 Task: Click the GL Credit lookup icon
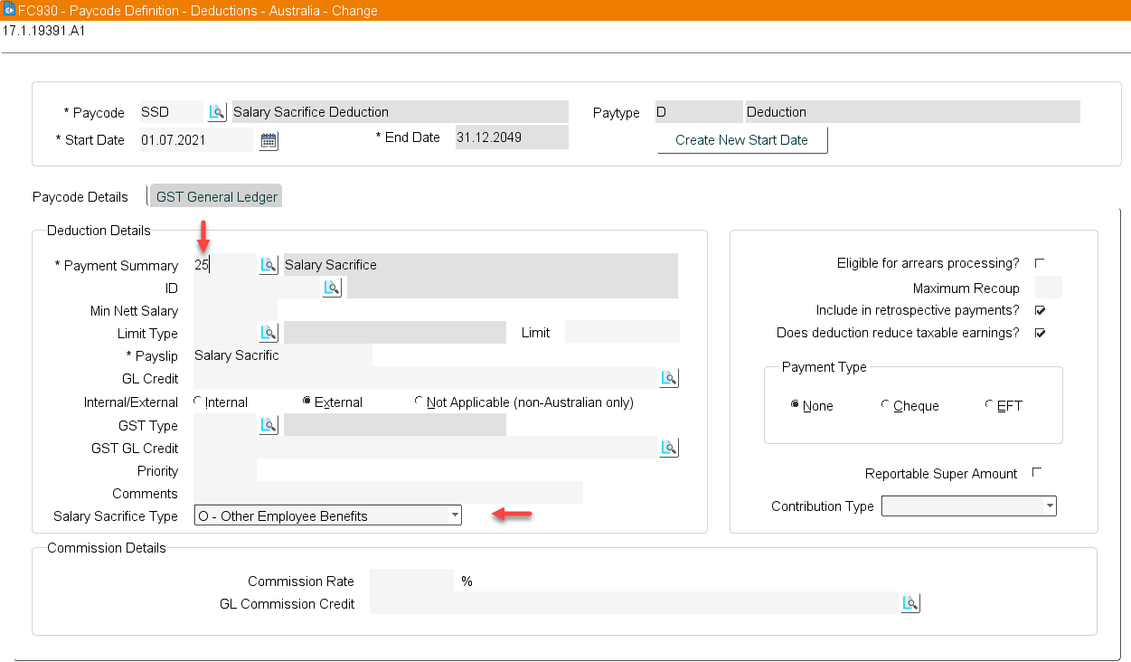pos(669,378)
